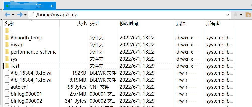Click the bookmark star icon
The image size is (252, 107).
pos(235,15)
